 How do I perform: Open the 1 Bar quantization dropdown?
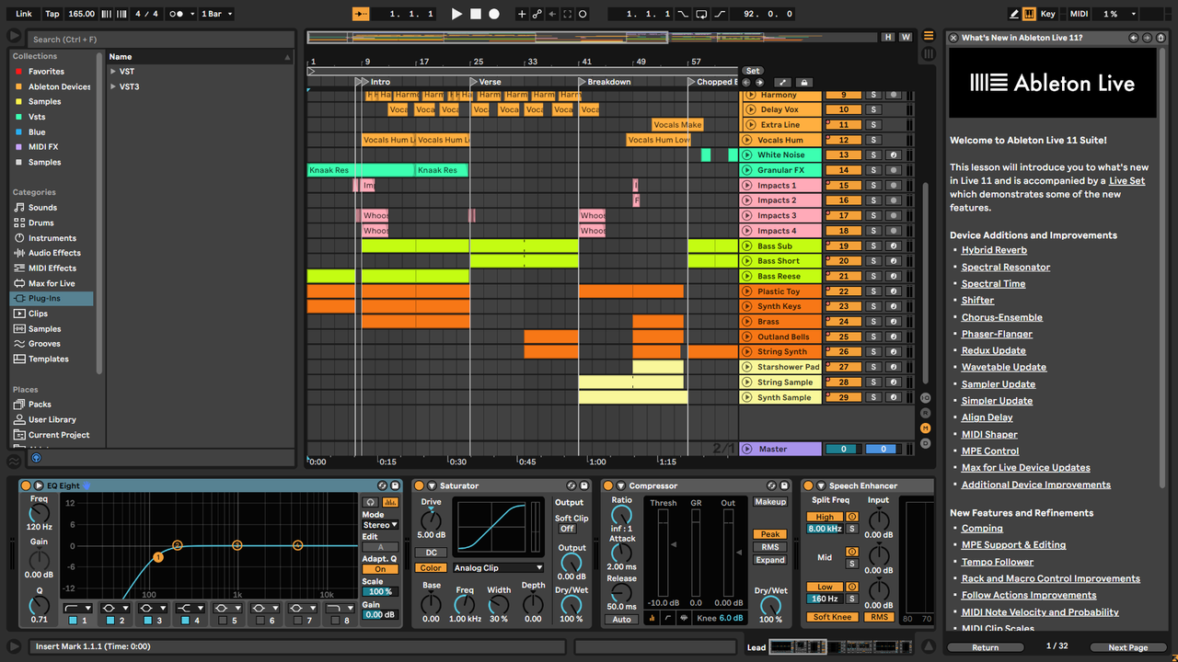[x=216, y=14]
